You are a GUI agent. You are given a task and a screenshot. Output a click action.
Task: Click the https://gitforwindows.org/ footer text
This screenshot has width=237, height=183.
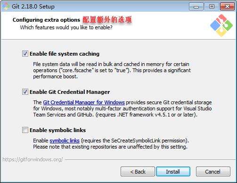coord(33,159)
